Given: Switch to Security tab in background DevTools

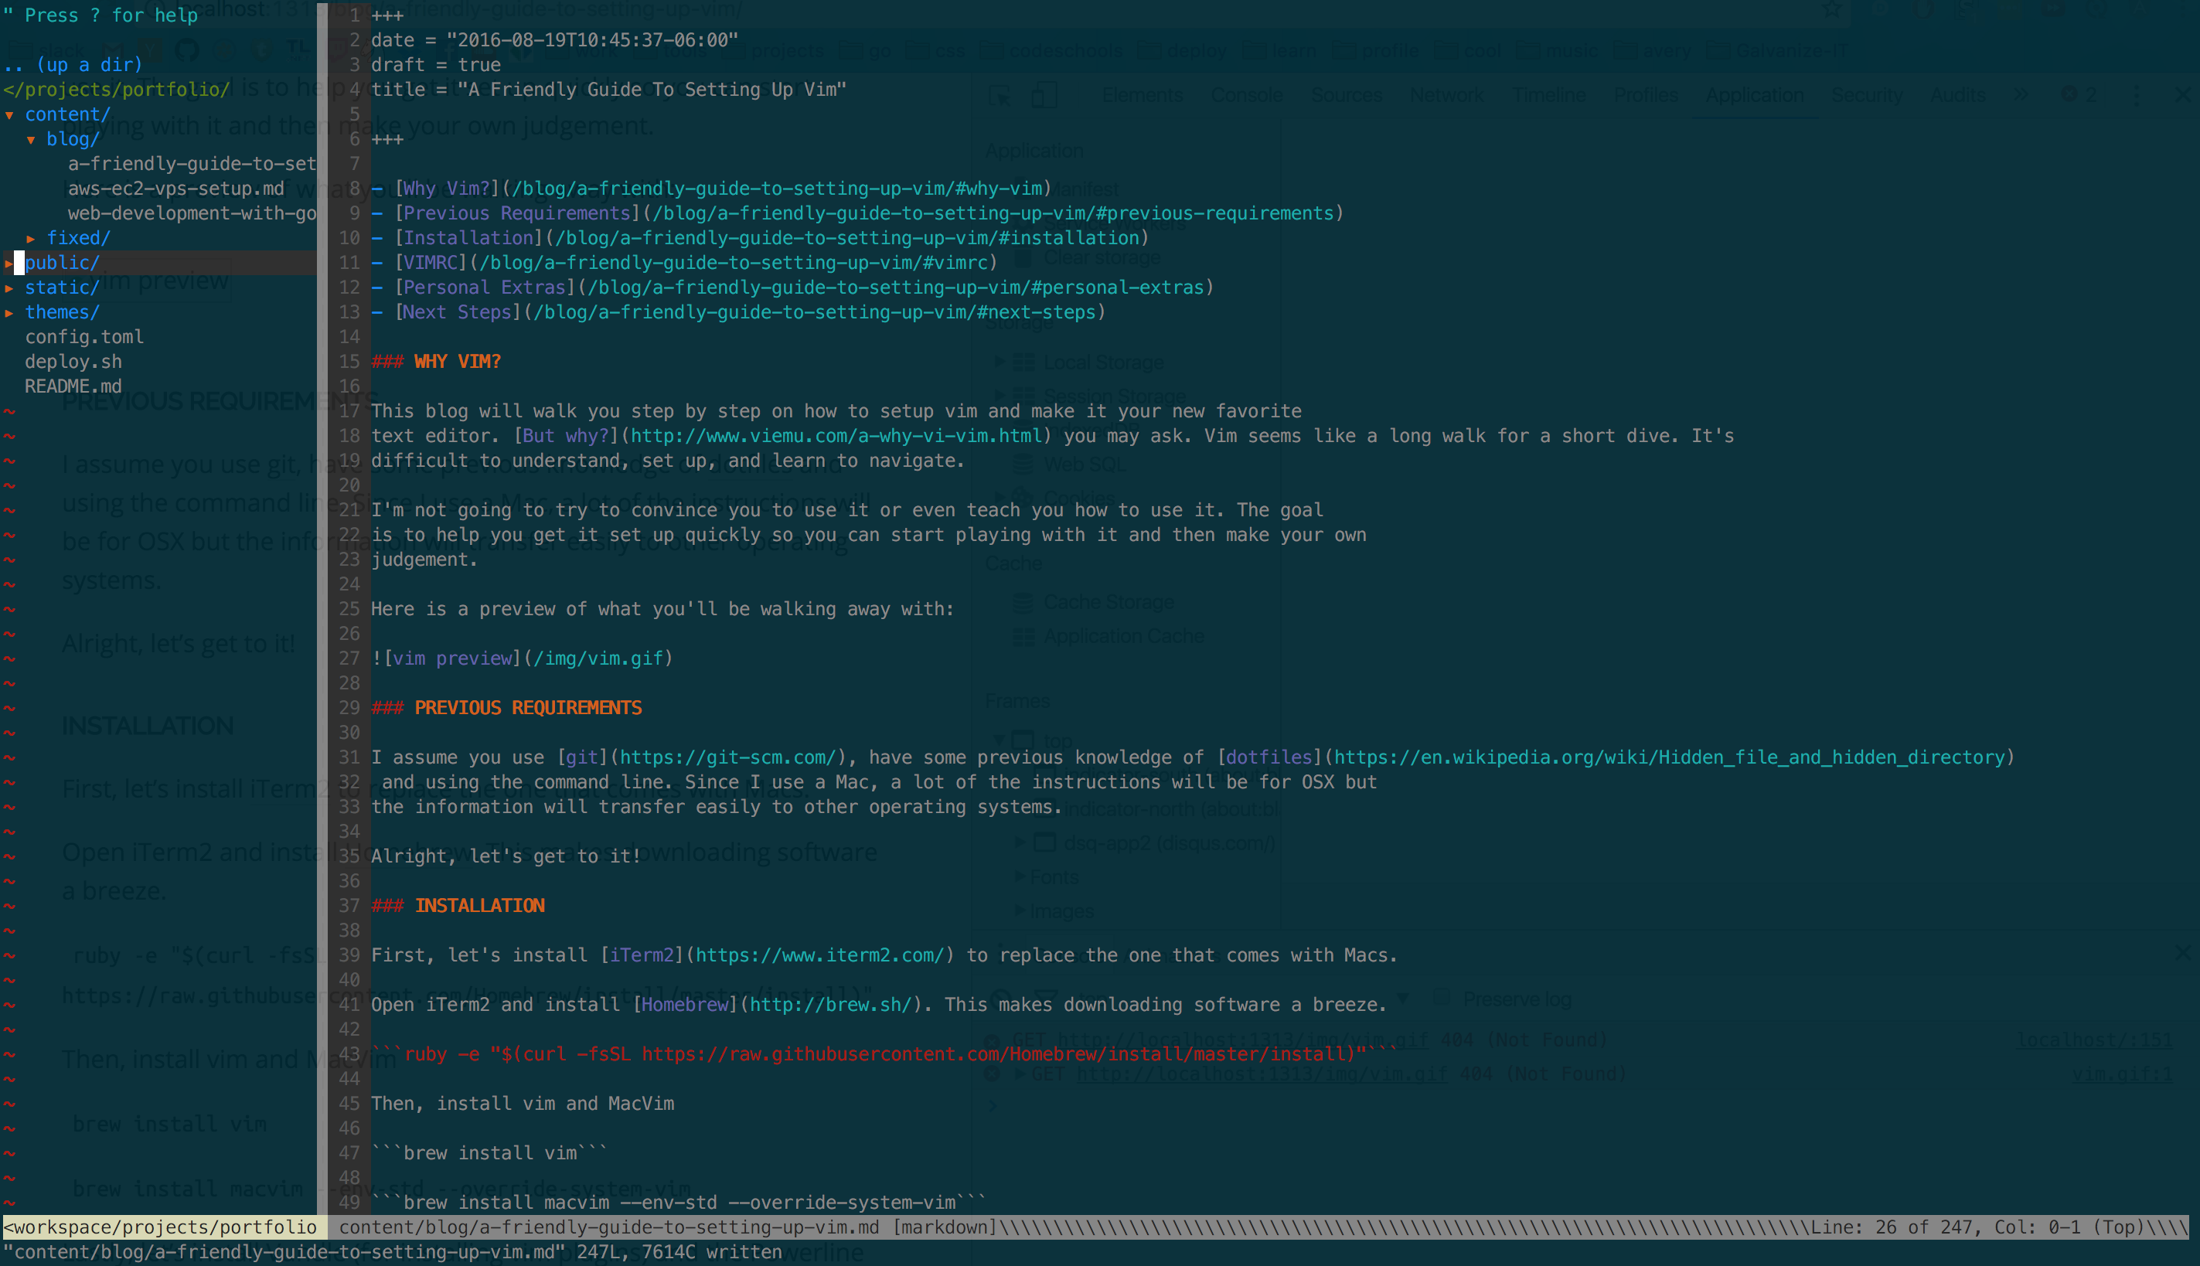Looking at the screenshot, I should (x=1867, y=95).
